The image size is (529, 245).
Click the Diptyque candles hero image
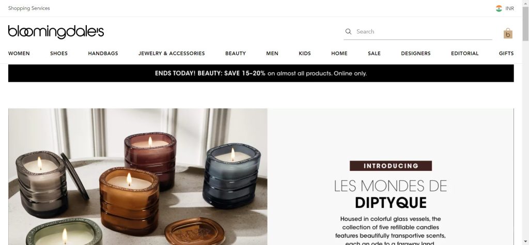click(x=137, y=177)
